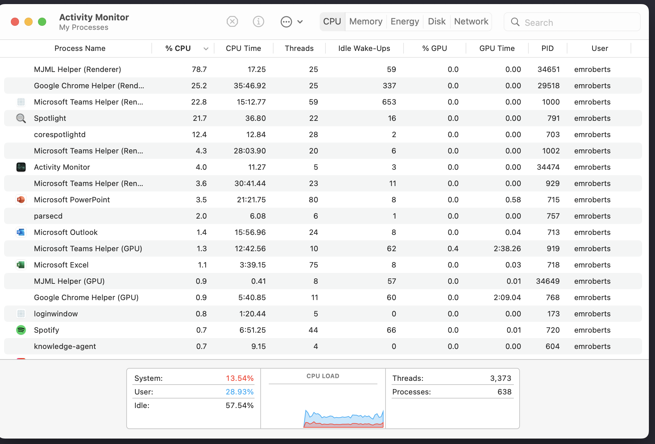Switch to the Energy view

pos(405,21)
